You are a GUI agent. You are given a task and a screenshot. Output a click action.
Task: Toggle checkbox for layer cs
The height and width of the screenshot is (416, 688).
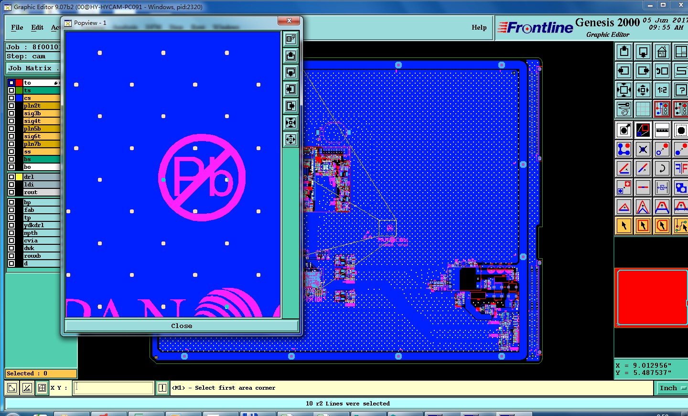tap(11, 98)
